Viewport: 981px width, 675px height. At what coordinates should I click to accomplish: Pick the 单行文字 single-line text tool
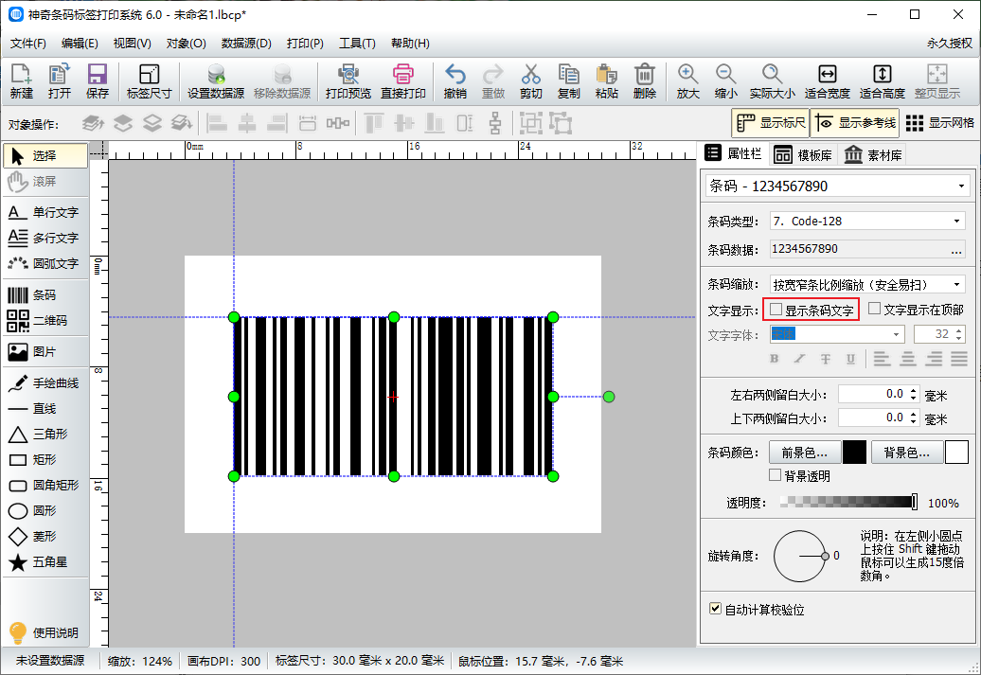pos(45,213)
